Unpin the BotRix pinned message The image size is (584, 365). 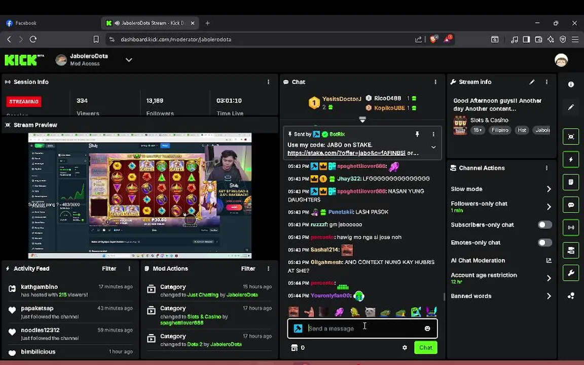pyautogui.click(x=417, y=134)
